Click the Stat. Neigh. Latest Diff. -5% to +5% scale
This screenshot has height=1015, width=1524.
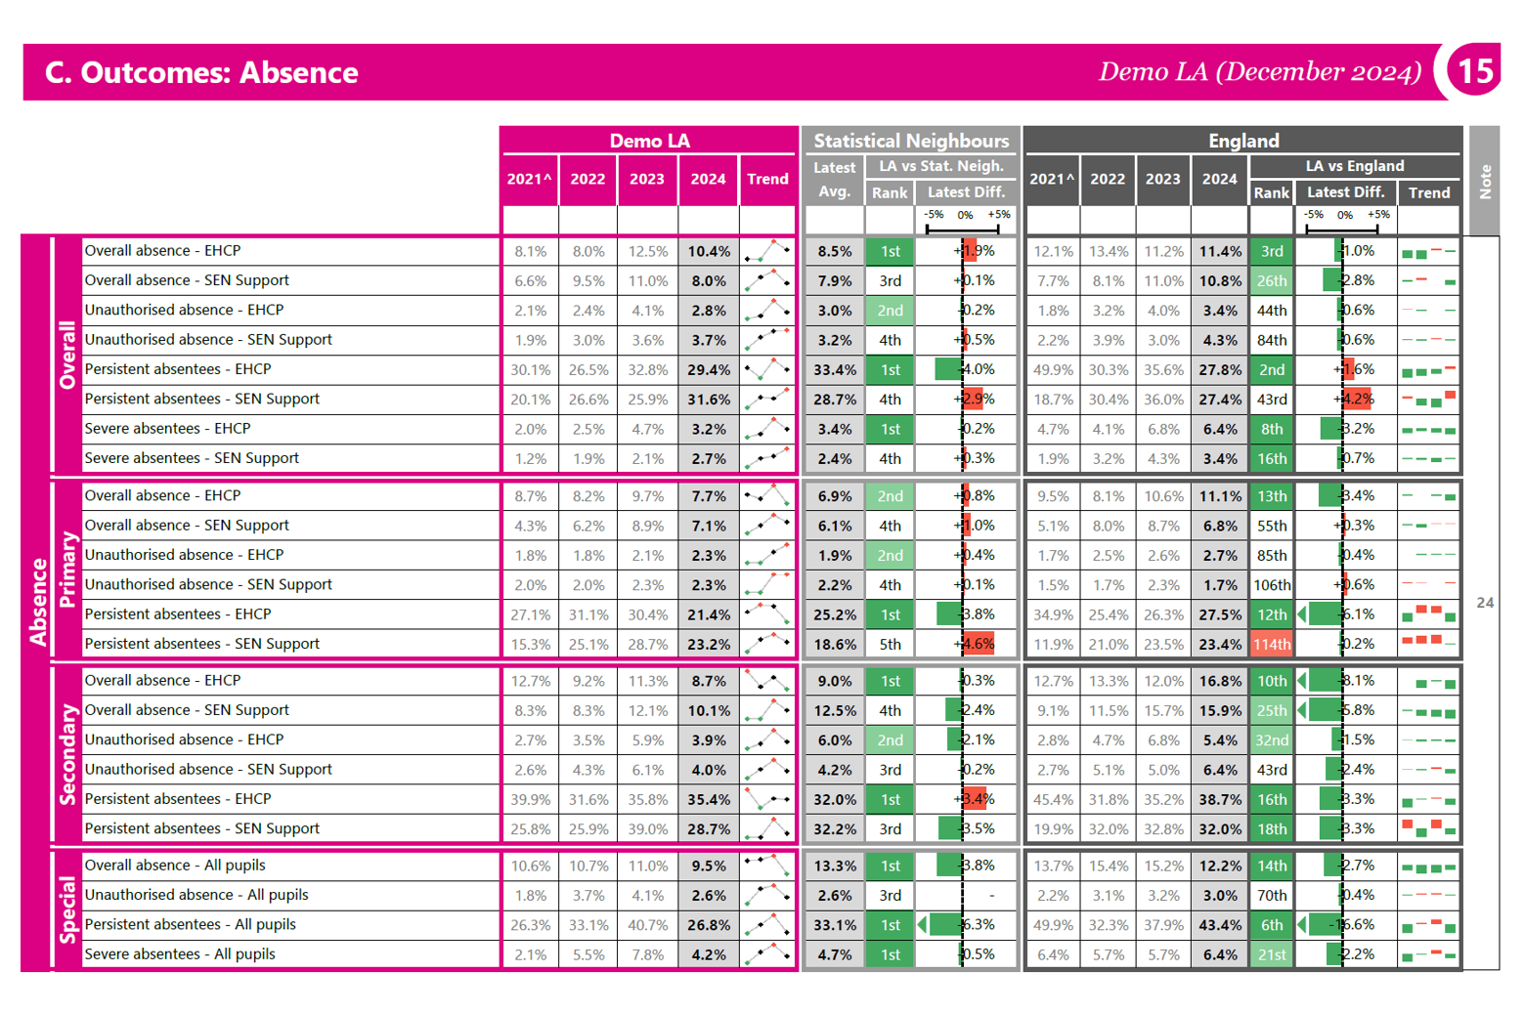click(x=964, y=222)
